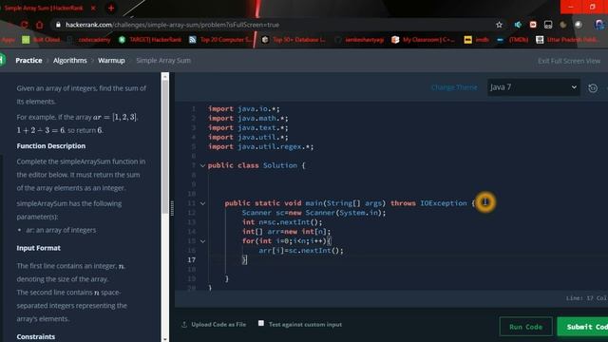This screenshot has height=342, width=608.
Task: Collapse the for loop fold arrow
Action: tap(202, 241)
